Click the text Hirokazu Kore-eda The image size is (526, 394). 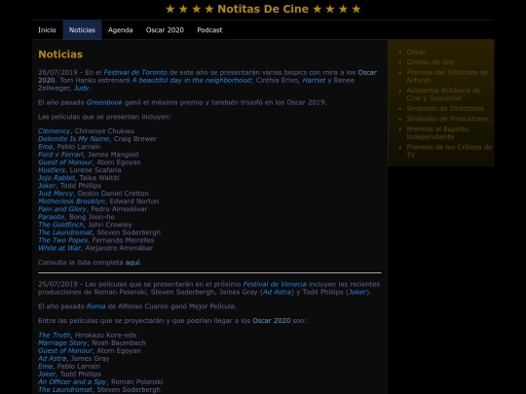[x=105, y=335]
